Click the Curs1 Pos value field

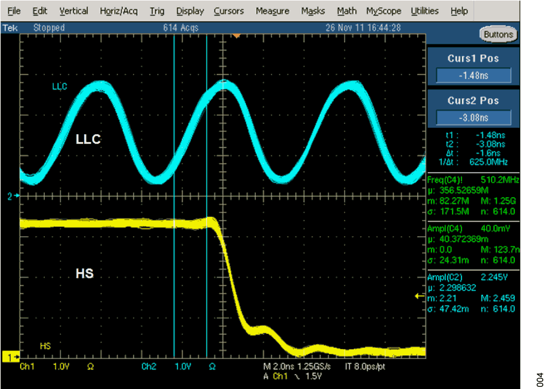pos(473,76)
